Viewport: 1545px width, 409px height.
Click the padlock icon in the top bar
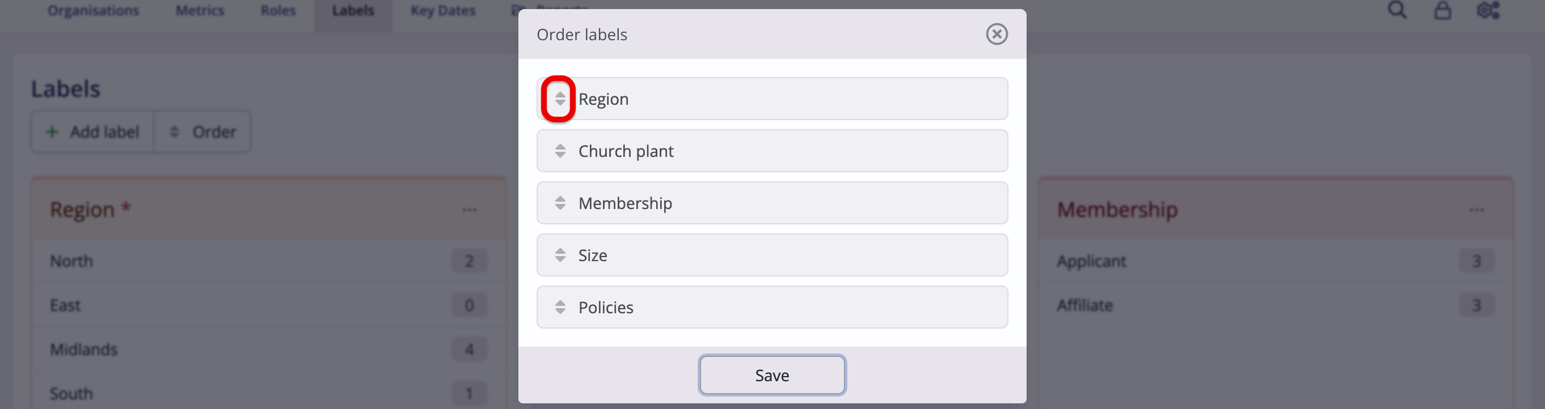point(1443,10)
